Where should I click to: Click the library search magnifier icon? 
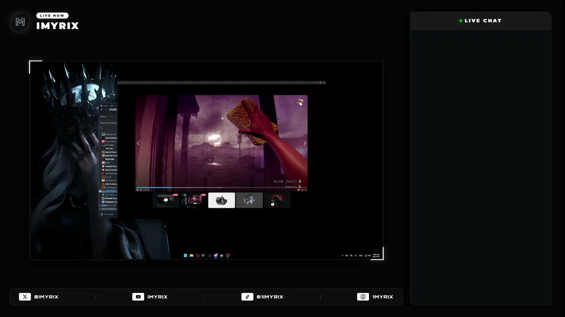[x=102, y=128]
